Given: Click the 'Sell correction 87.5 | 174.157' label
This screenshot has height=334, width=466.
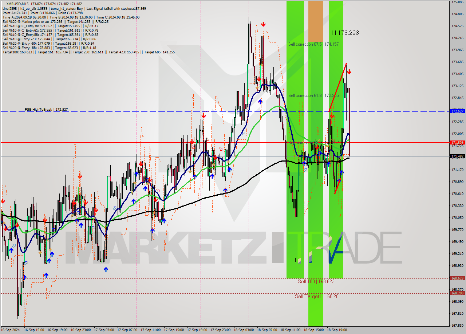Looking at the screenshot, I should click(x=313, y=44).
